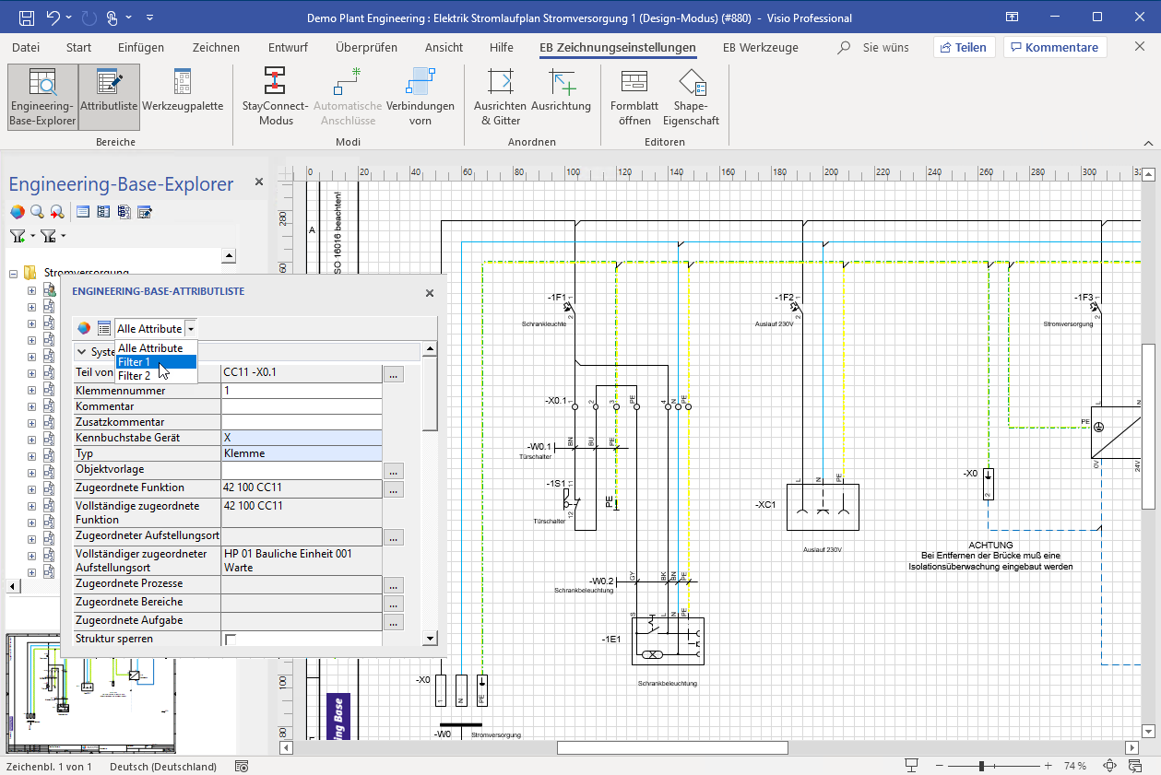1161x775 pixels.
Task: Click the Kommentar input field
Action: (302, 406)
